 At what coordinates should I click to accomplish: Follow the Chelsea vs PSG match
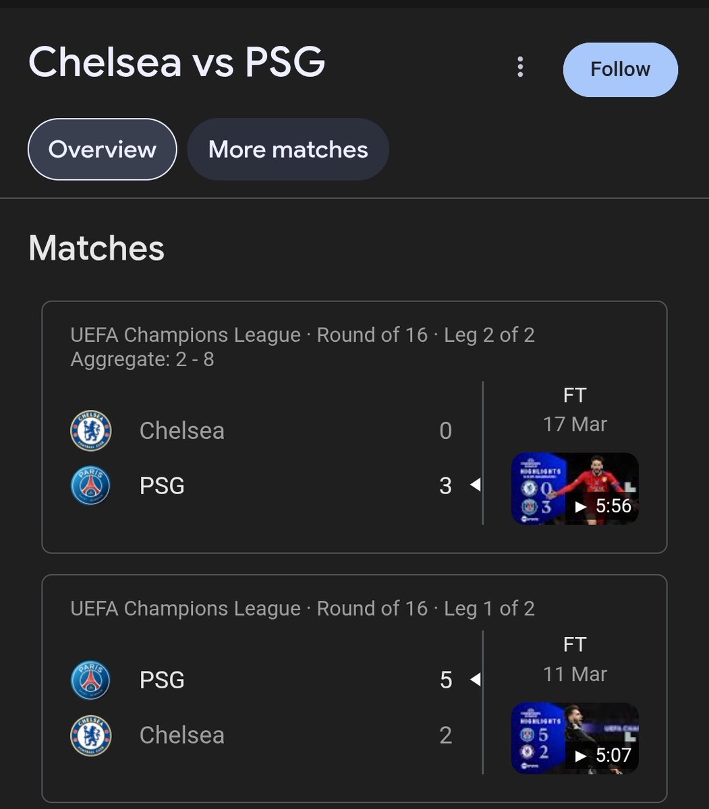(621, 69)
